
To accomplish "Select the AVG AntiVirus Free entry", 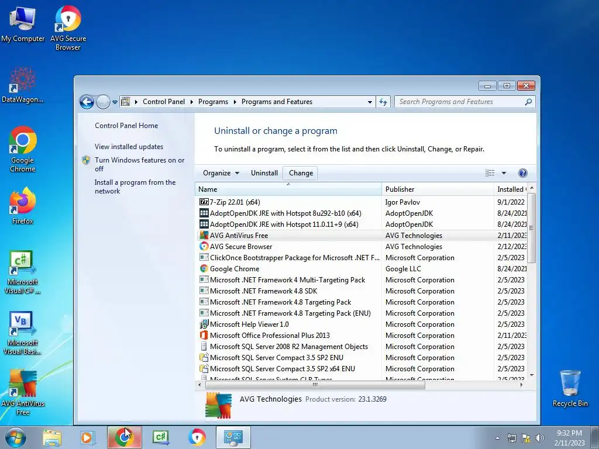I will [x=361, y=235].
